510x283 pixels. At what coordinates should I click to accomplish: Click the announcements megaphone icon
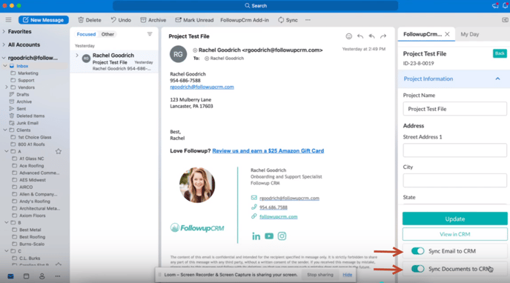click(495, 5)
